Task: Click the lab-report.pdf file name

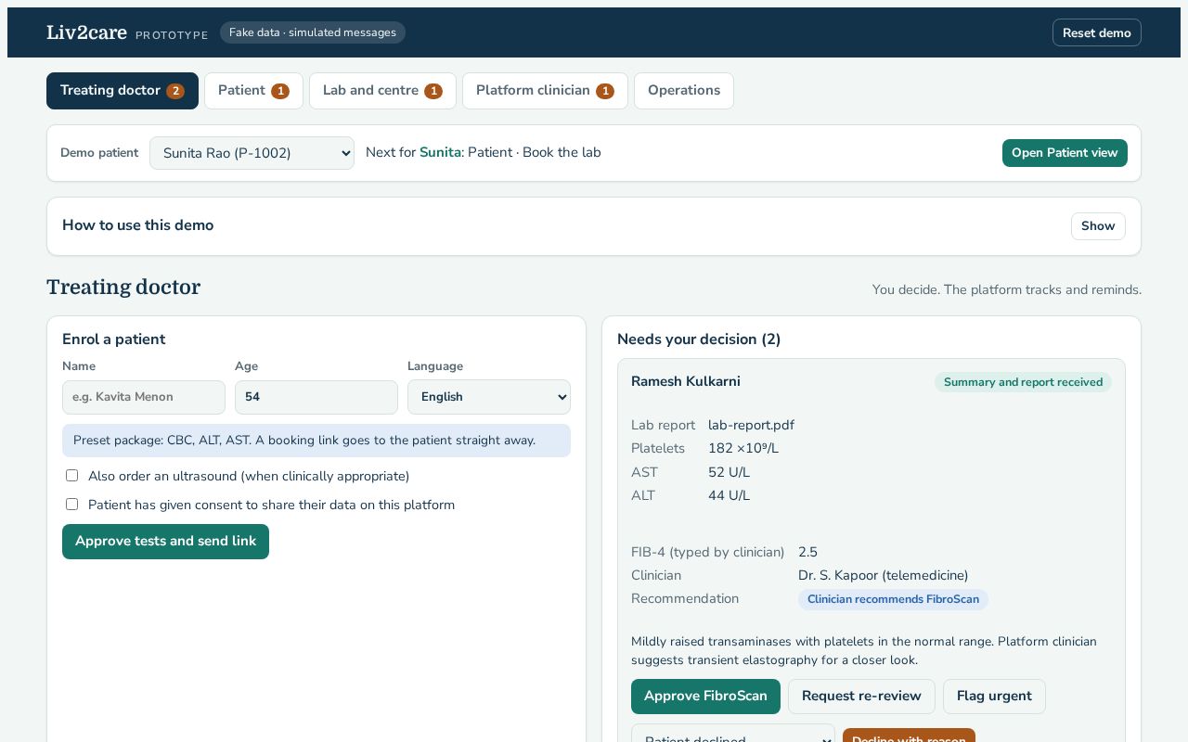Action: point(751,426)
